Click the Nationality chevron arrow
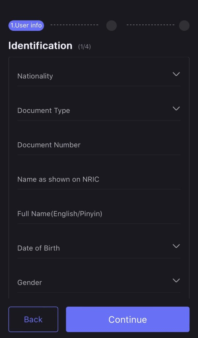Viewport: 198px width, 338px height. [176, 74]
